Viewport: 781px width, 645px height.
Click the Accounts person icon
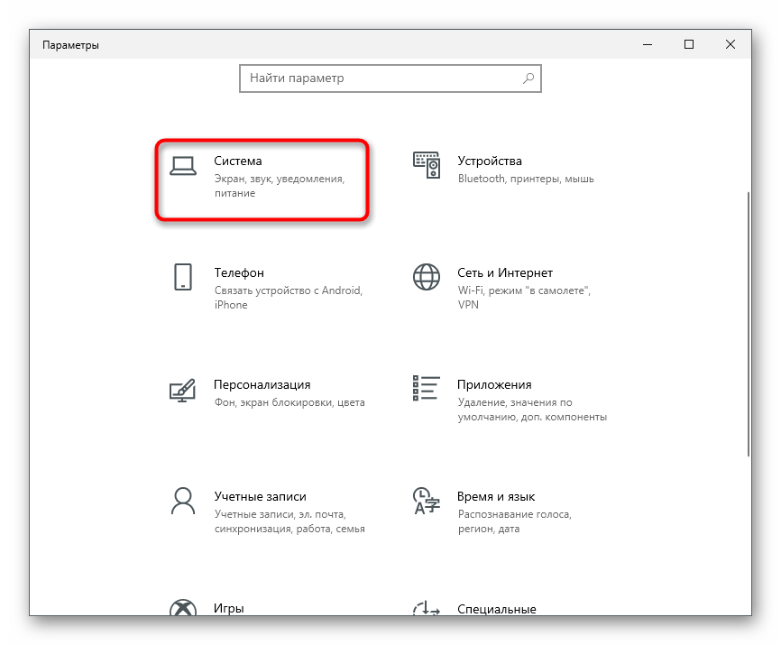pos(183,501)
